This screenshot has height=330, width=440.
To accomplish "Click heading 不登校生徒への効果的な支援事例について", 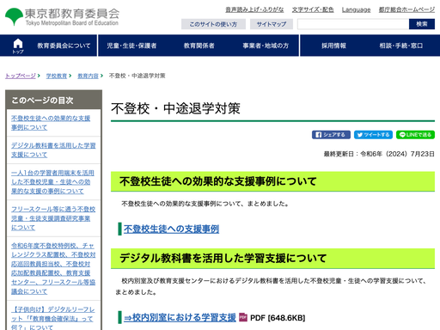I will 218,181.
